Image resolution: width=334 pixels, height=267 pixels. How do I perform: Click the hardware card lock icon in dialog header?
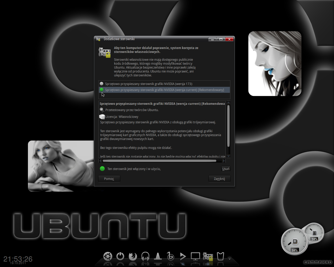pyautogui.click(x=105, y=52)
